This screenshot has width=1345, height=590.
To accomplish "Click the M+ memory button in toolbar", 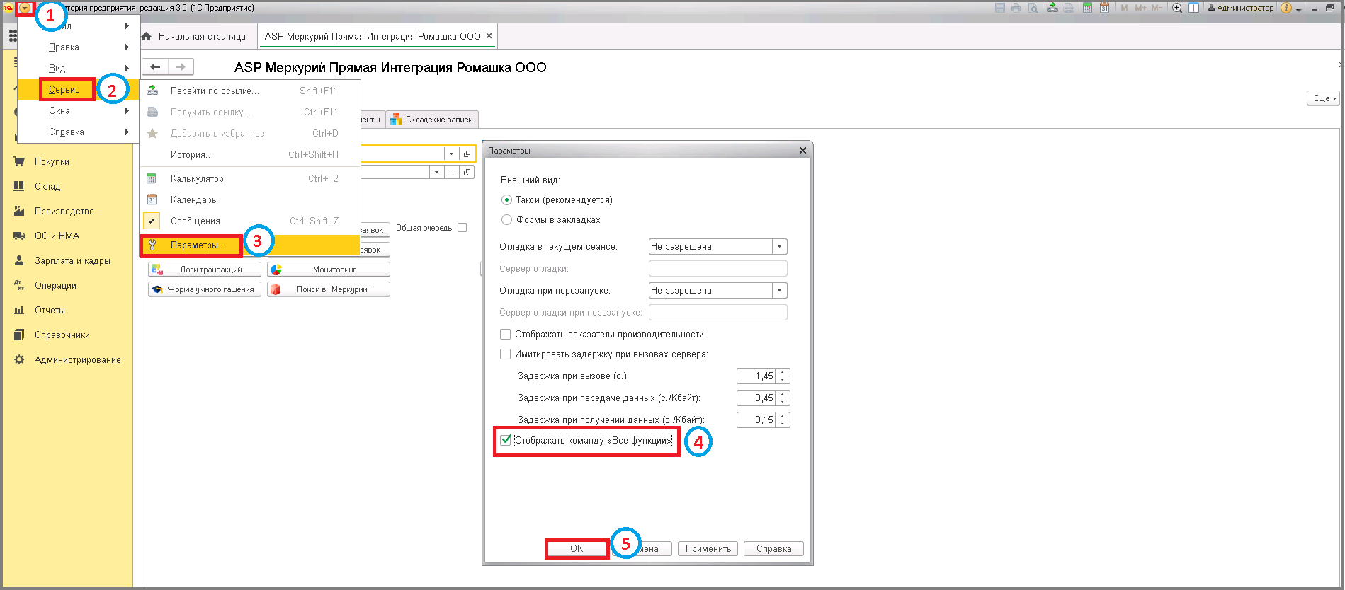I will 1140,8.
